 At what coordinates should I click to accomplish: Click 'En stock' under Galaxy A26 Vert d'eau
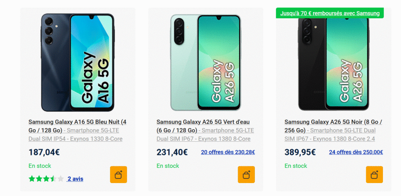click(168, 166)
